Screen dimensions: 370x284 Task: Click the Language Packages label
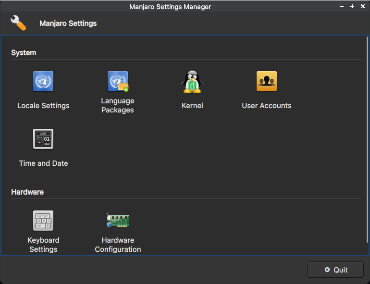(118, 105)
